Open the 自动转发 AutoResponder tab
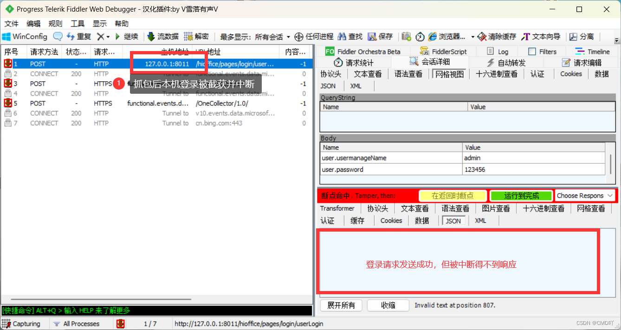621x330 pixels. tap(506, 62)
